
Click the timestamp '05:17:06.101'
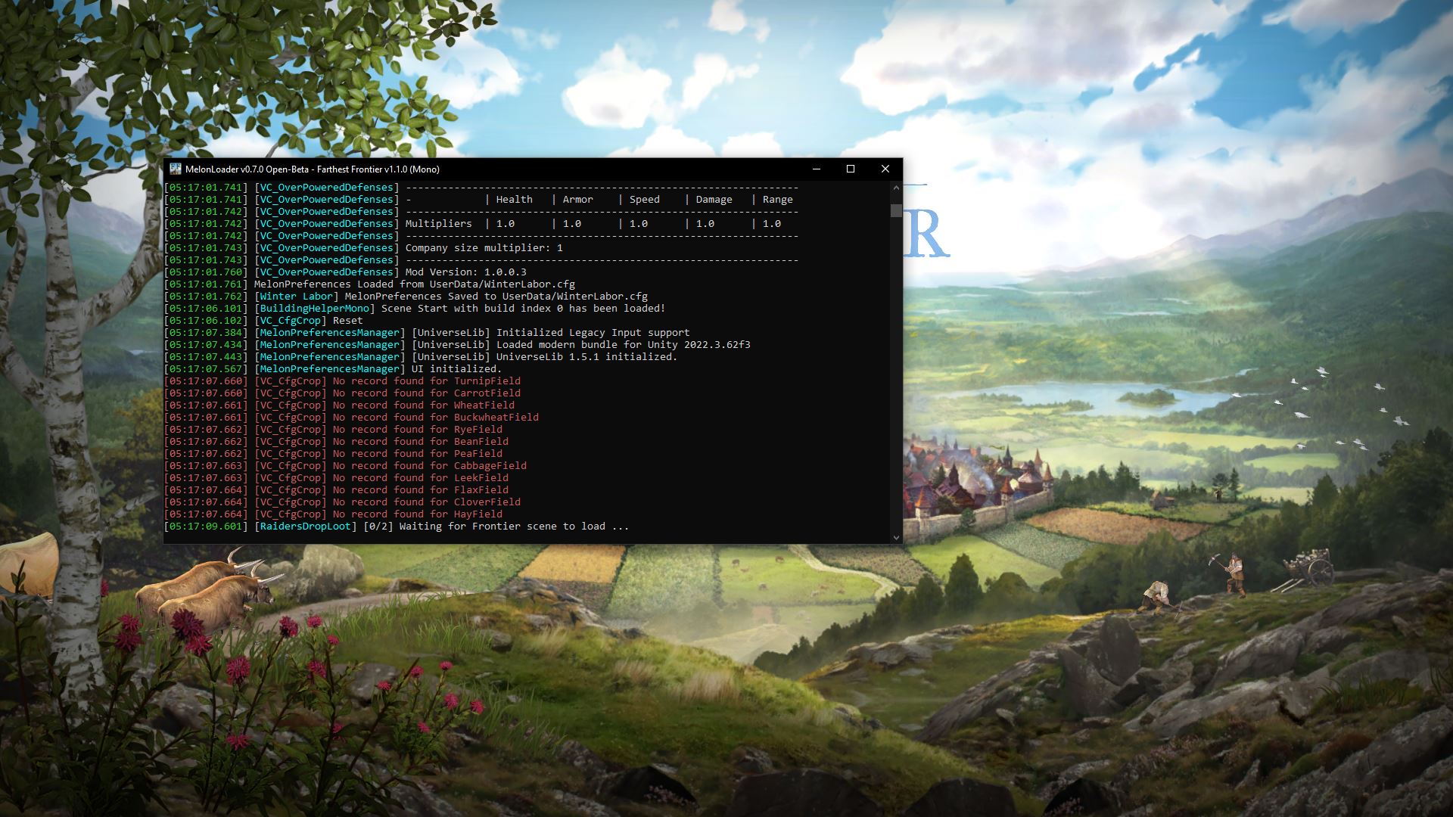206,309
